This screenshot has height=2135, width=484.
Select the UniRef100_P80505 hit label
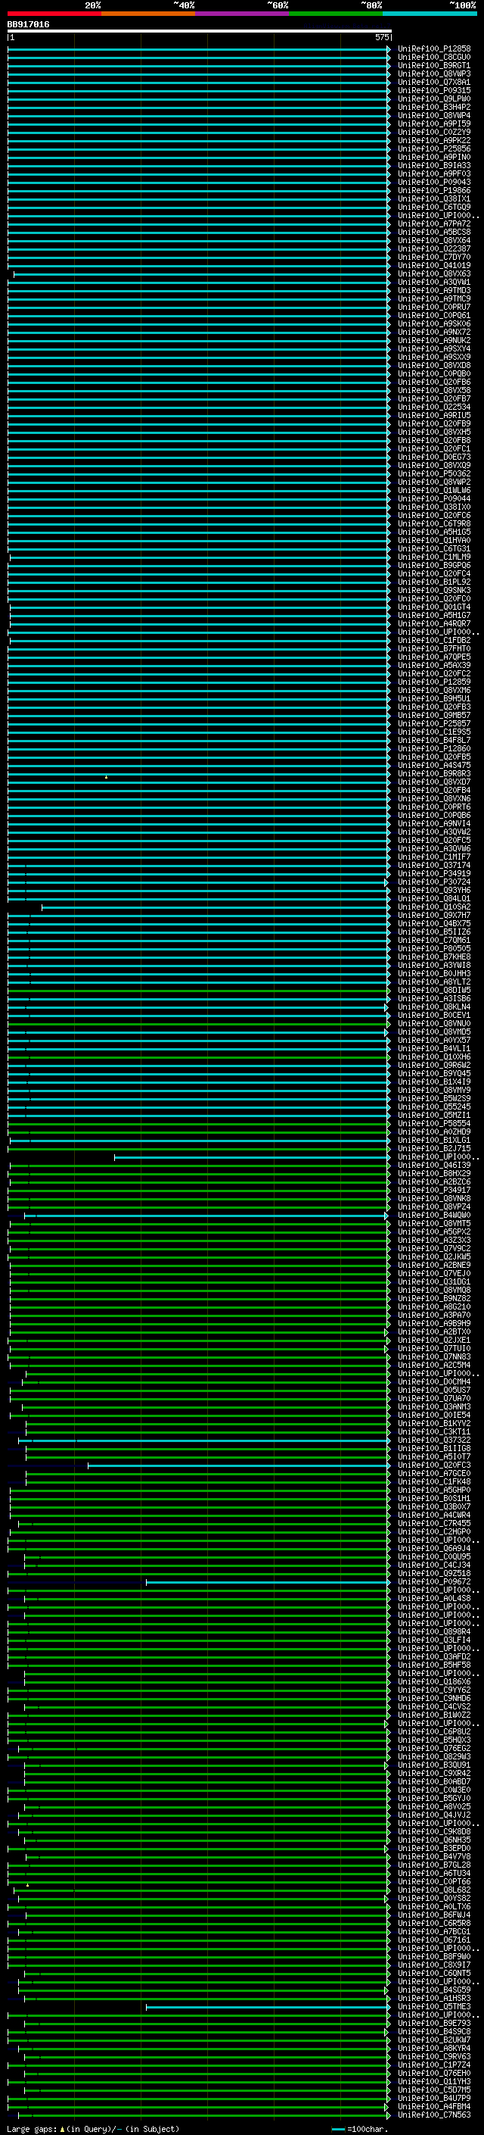[x=434, y=948]
